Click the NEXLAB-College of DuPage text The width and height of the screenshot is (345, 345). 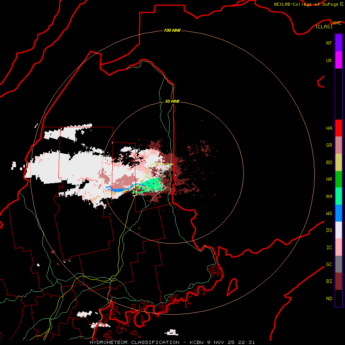click(x=306, y=4)
